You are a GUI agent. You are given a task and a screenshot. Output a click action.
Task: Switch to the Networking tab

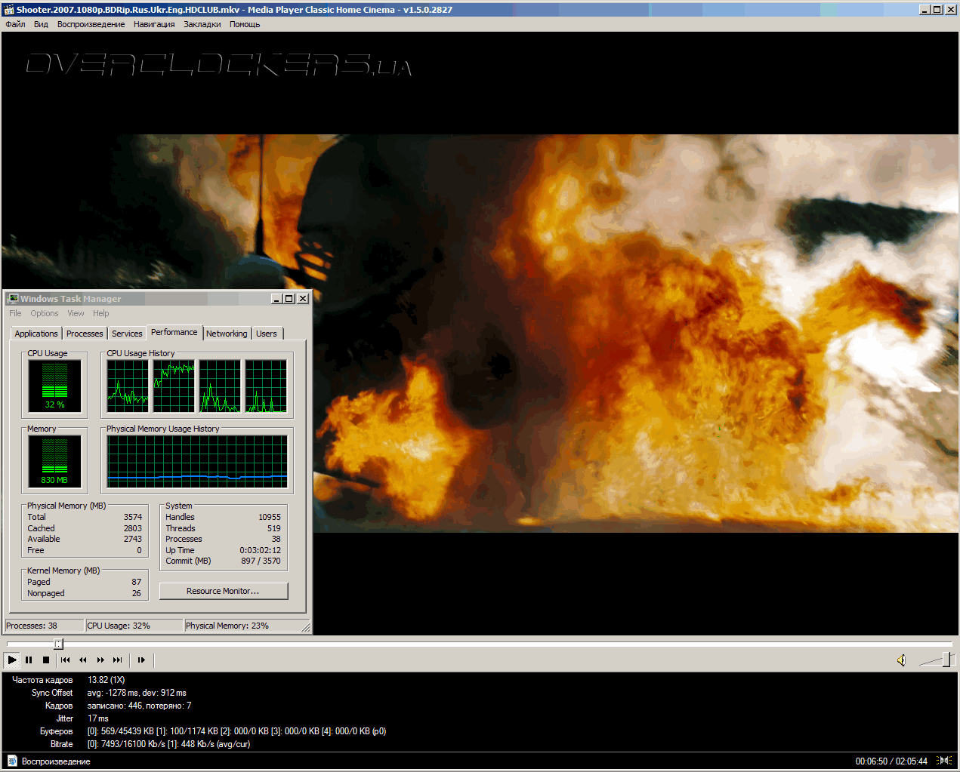[x=227, y=334]
